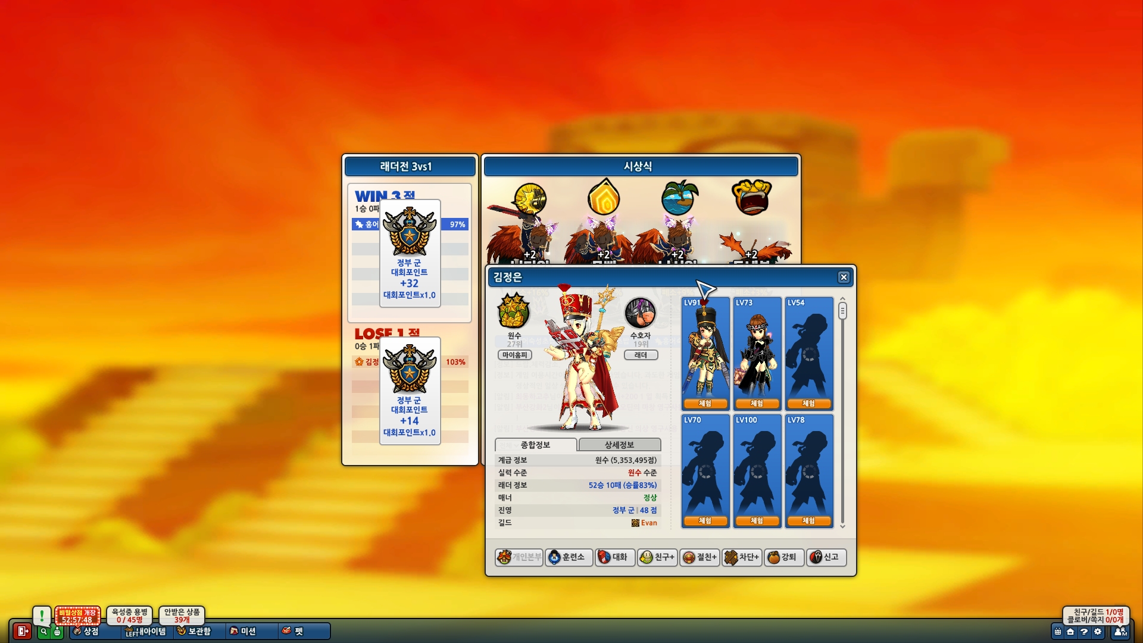This screenshot has width=1143, height=643.
Task: Click the exclamation notice bubble
Action: coord(42,616)
